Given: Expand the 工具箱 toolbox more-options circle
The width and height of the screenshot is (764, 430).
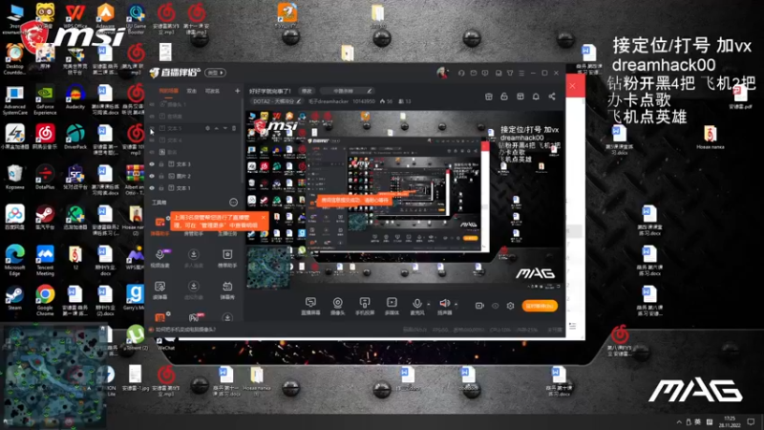Looking at the screenshot, I should pyautogui.click(x=233, y=203).
